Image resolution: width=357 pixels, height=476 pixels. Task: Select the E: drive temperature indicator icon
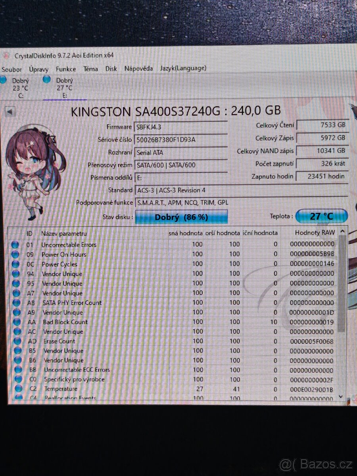pyautogui.click(x=47, y=80)
